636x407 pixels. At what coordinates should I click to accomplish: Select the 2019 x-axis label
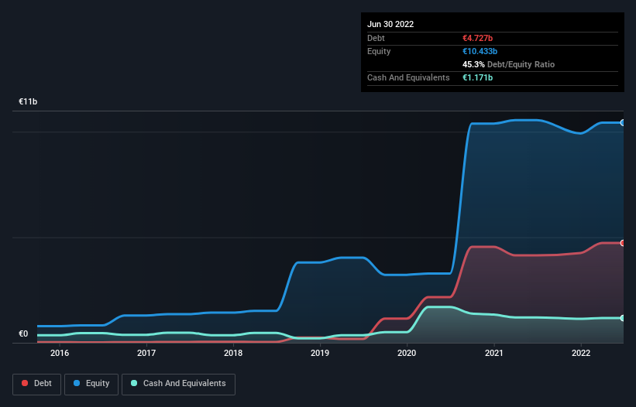click(320, 353)
